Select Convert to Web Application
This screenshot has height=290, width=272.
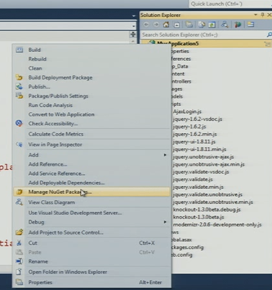point(61,114)
